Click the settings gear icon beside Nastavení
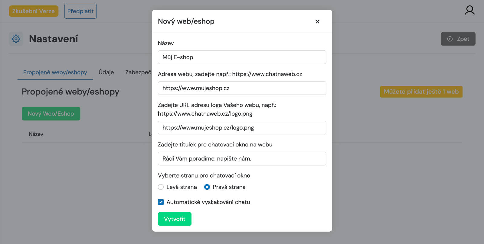484x244 pixels. coord(16,39)
